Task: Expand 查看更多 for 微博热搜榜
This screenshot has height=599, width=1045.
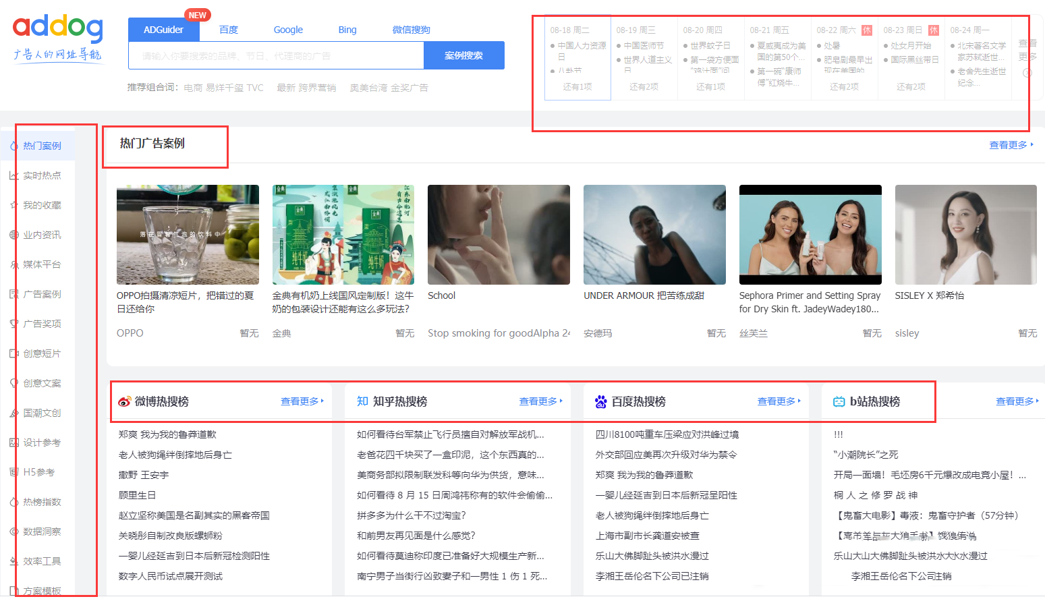Action: (x=302, y=401)
